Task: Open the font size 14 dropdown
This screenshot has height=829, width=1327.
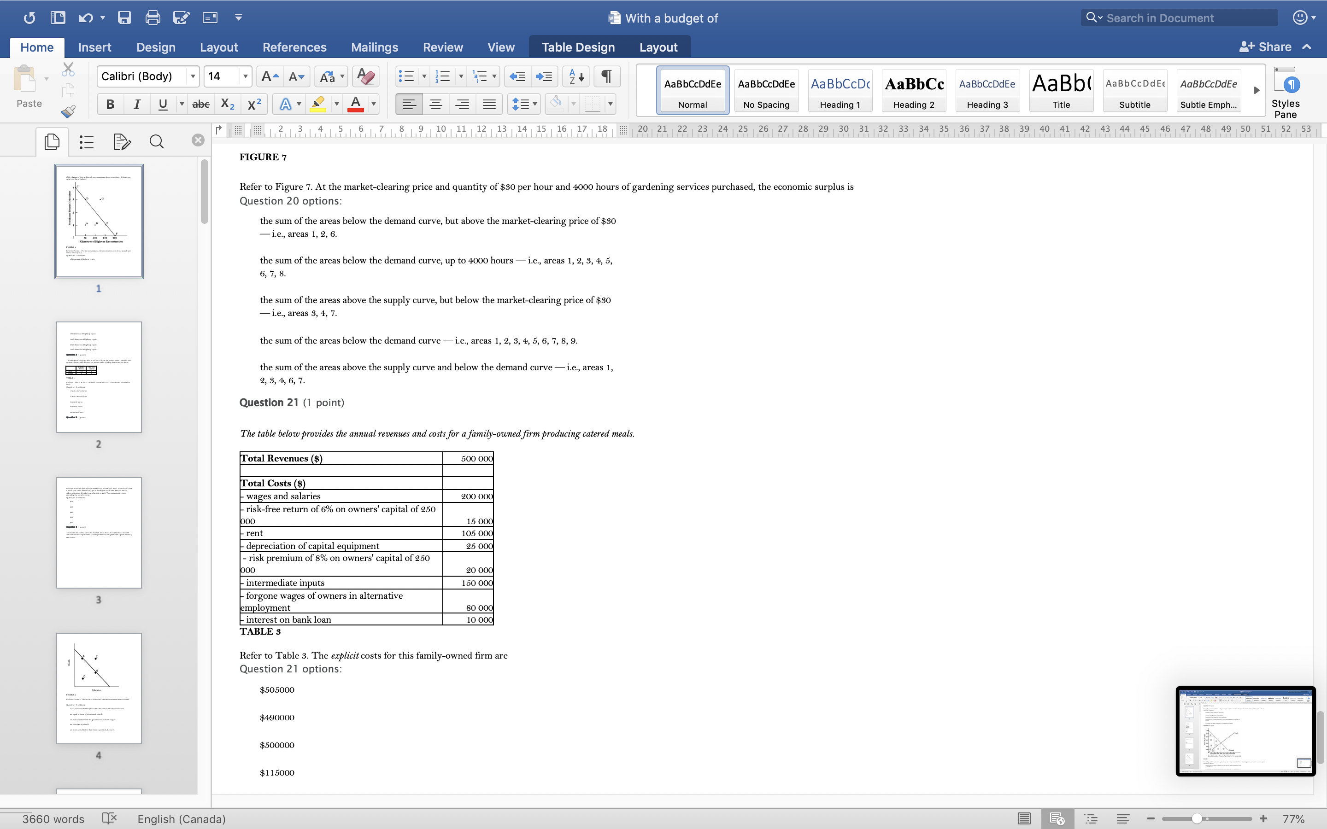Action: click(x=245, y=76)
